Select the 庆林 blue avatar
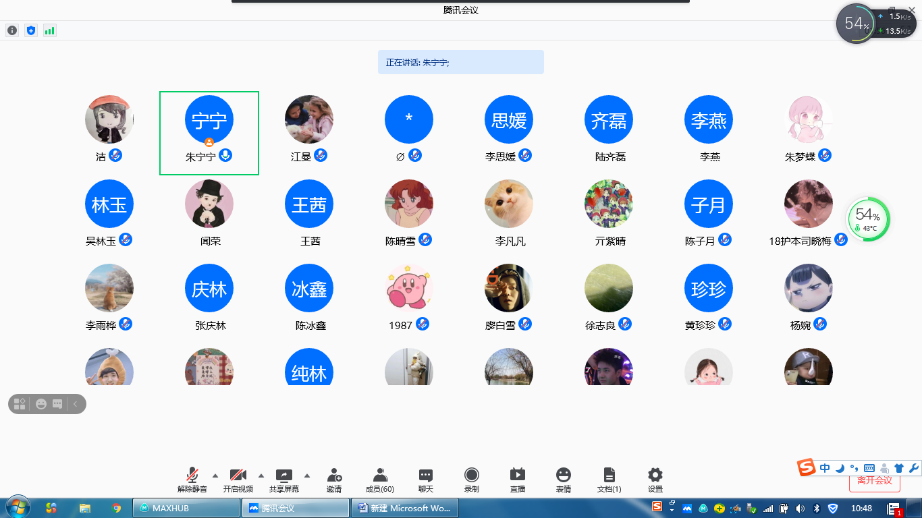 (209, 288)
